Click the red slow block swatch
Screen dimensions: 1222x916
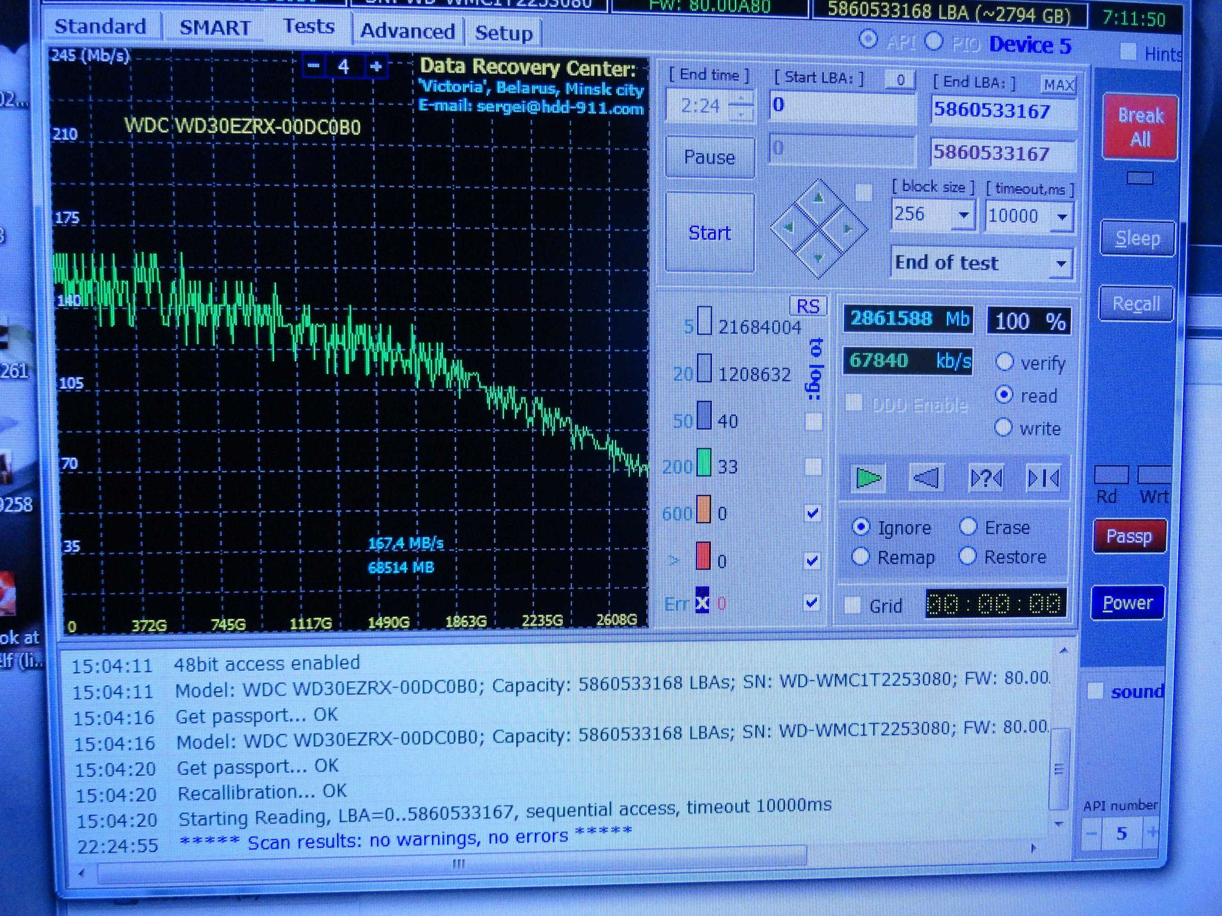[x=703, y=556]
